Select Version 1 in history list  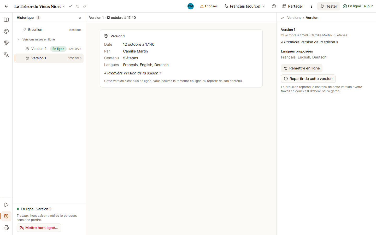(49, 58)
